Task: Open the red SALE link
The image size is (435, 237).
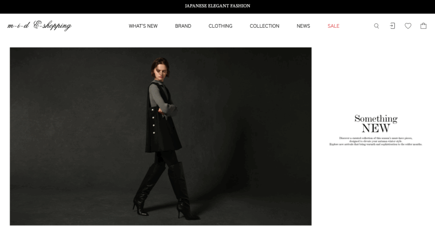Action: click(x=333, y=26)
